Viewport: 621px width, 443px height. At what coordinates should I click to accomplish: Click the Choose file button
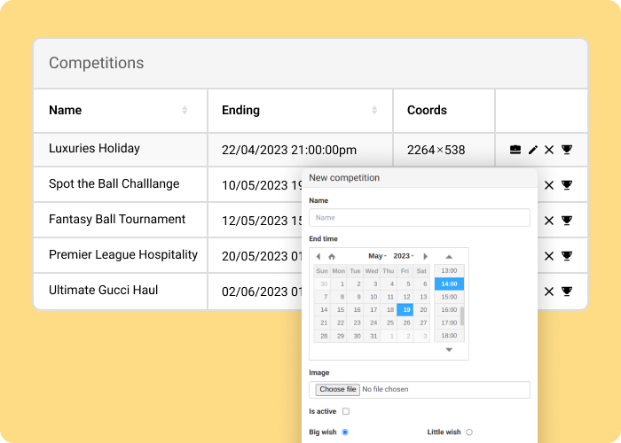pos(338,389)
